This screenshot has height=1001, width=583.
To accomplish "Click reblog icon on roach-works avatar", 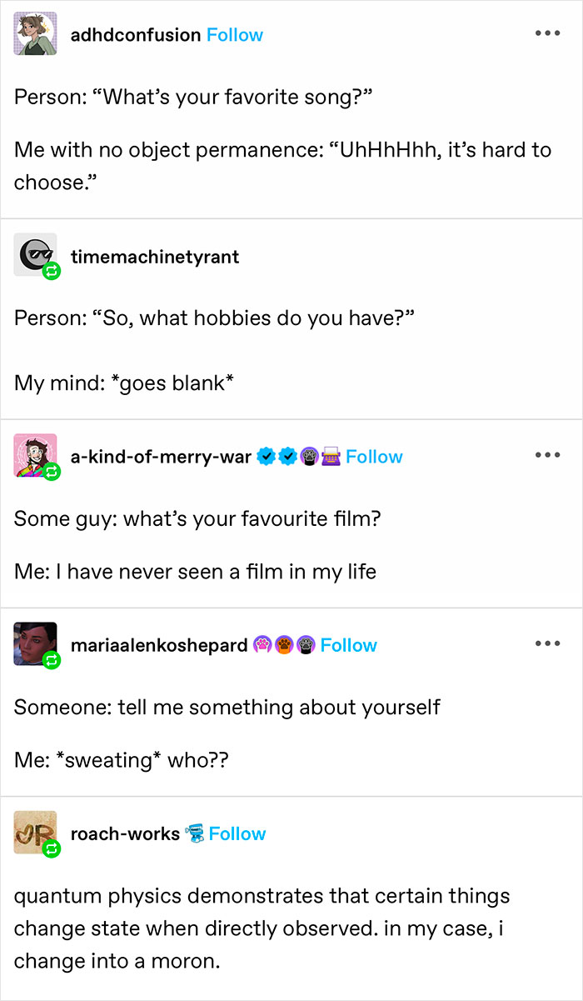I will 51,849.
